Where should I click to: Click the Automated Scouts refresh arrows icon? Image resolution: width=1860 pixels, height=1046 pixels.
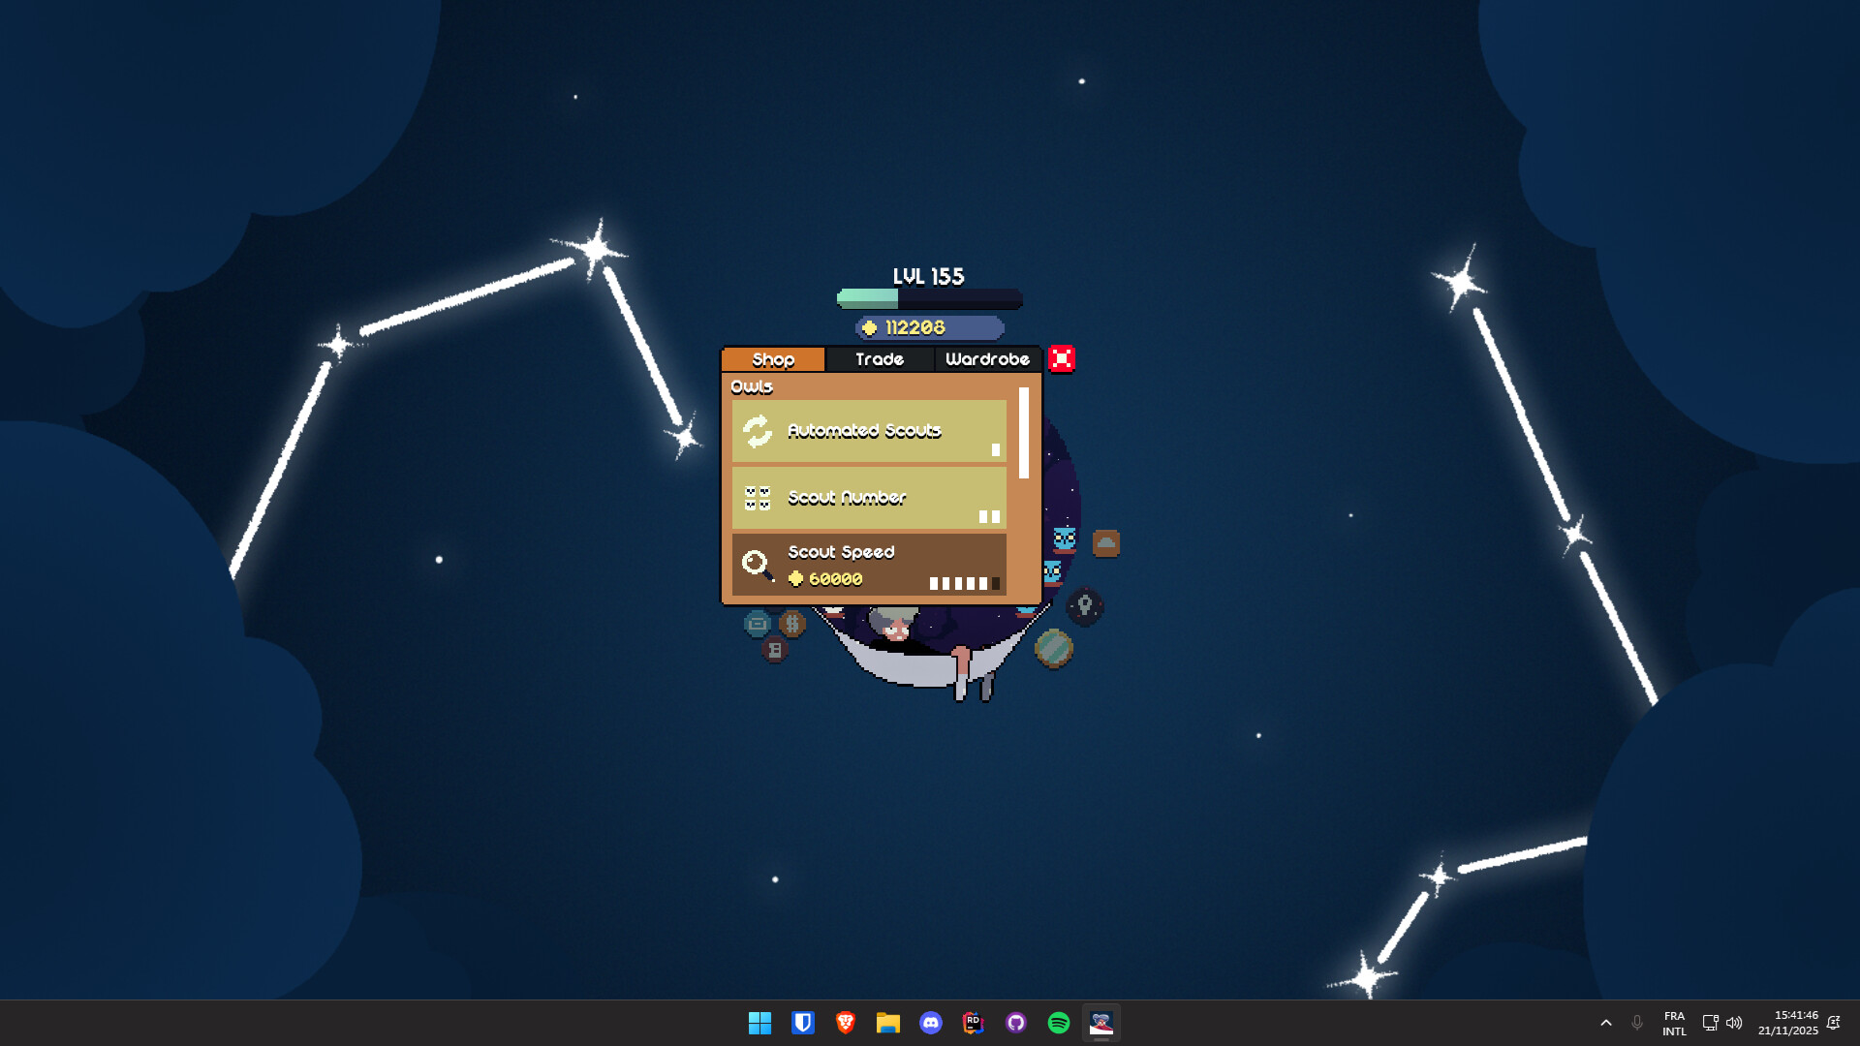pos(759,430)
